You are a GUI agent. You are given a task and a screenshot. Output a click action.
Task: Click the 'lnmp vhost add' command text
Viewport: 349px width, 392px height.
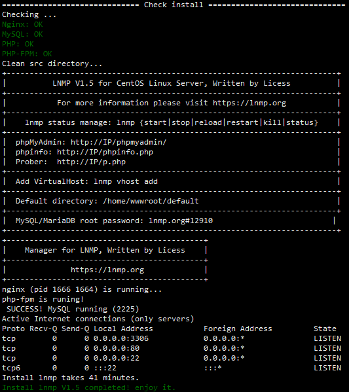point(126,181)
